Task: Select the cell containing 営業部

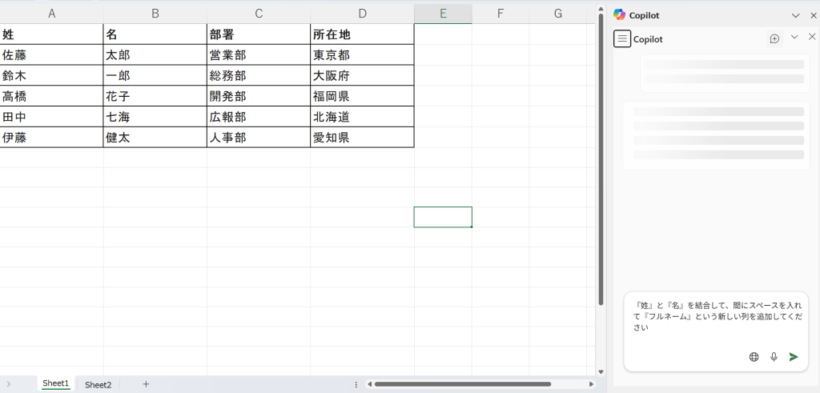Action: pos(258,55)
